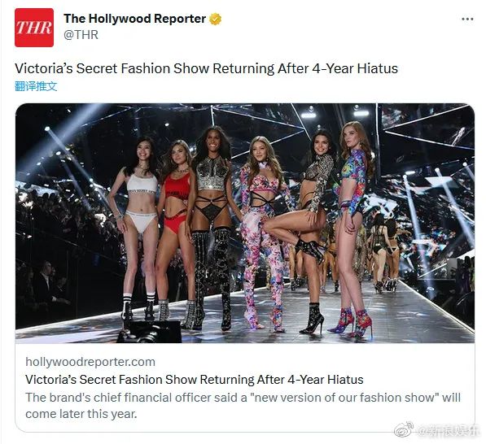486x444 pixels.
Task: Open the link card headline about 4-Year Hiatus
Action: click(x=195, y=379)
